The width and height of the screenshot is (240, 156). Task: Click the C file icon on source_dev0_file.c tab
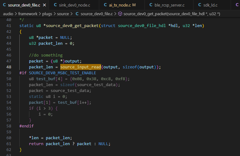coord(4,5)
